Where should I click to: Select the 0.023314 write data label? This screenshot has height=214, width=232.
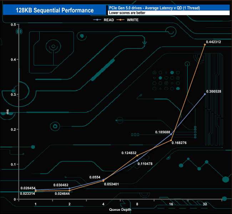tap(27, 193)
